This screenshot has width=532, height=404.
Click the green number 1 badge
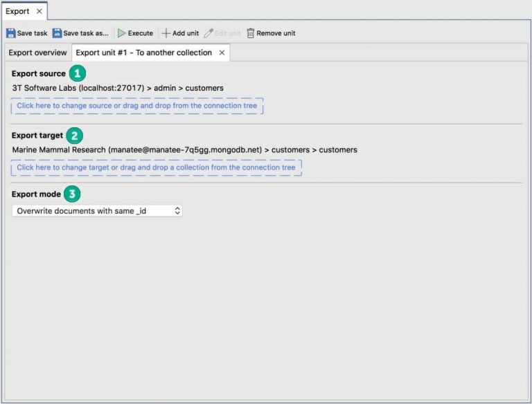(78, 73)
